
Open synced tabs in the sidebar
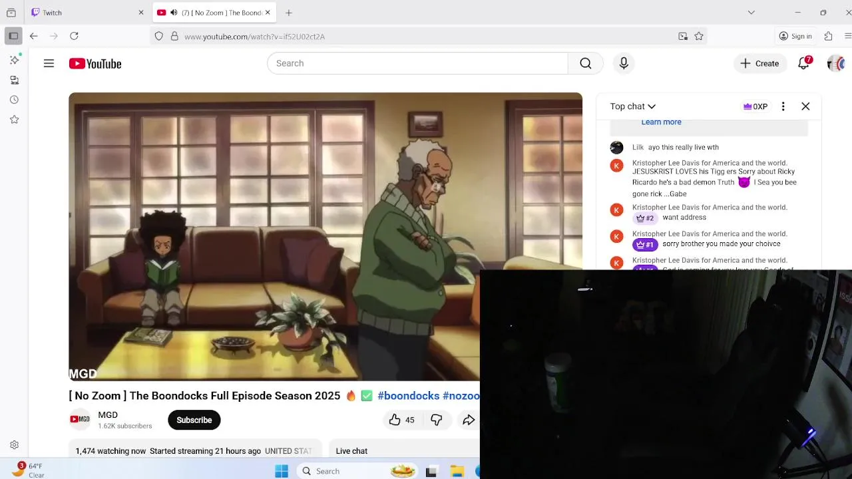[14, 80]
